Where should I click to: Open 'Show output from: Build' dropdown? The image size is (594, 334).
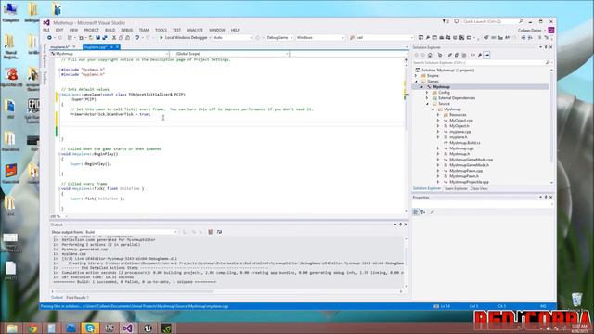tap(131, 232)
